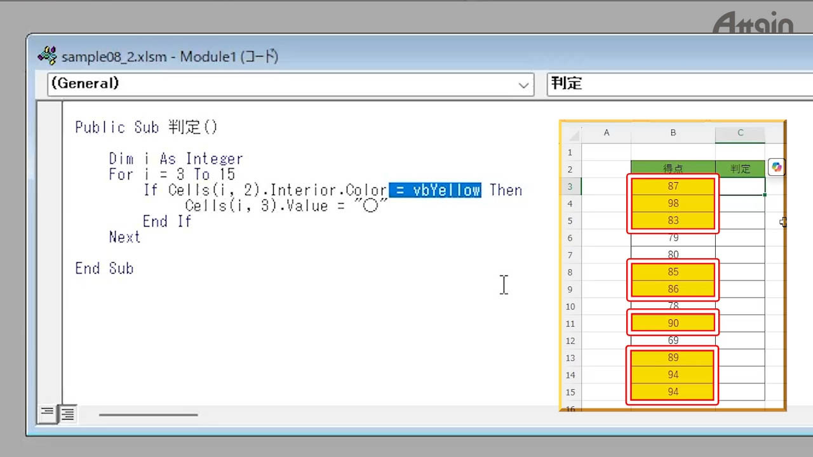Viewport: 813px width, 457px height.
Task: Click the green 得点 header cell
Action: coord(673,169)
